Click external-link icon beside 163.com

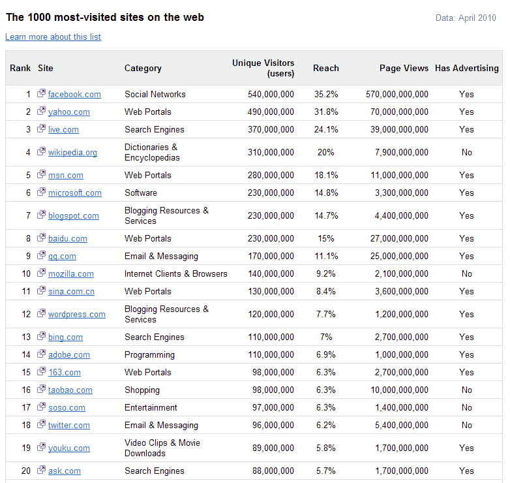(x=41, y=371)
